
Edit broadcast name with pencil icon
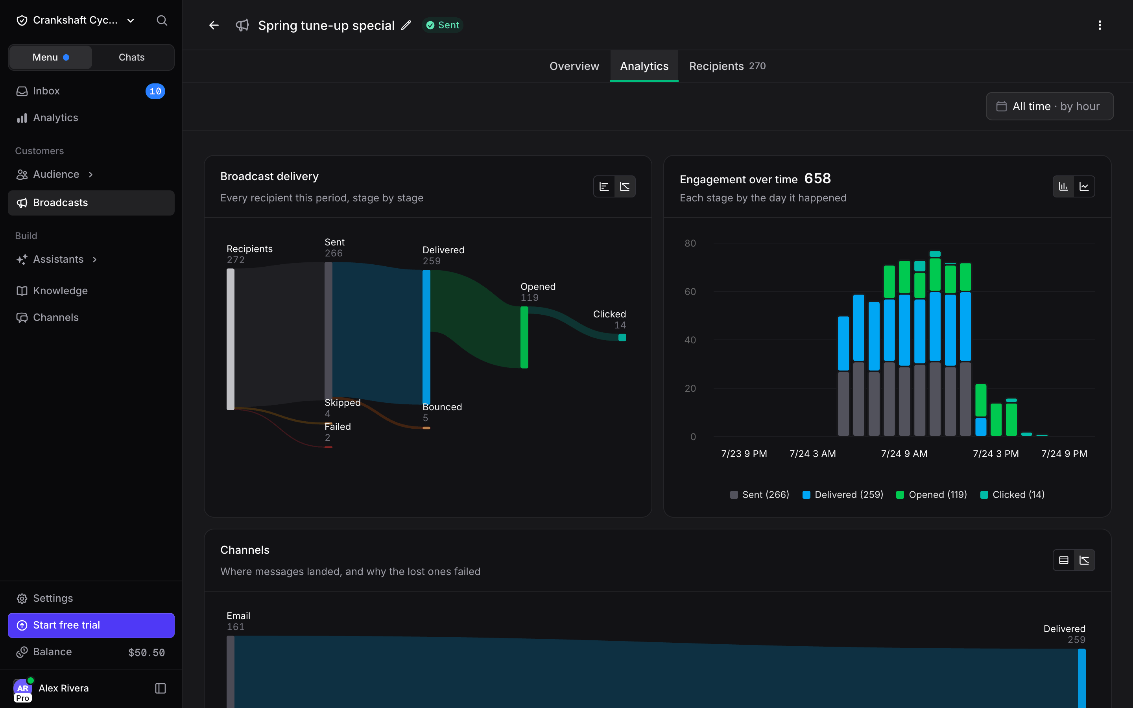(406, 25)
